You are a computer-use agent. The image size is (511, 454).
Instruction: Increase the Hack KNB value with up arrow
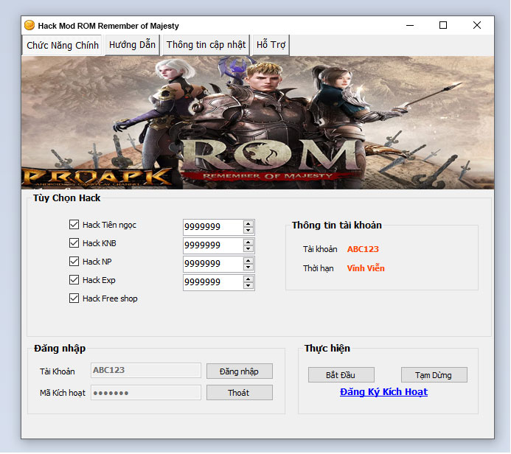(248, 242)
